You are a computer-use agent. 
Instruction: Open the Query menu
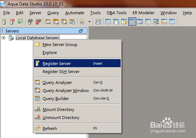click(x=53, y=13)
